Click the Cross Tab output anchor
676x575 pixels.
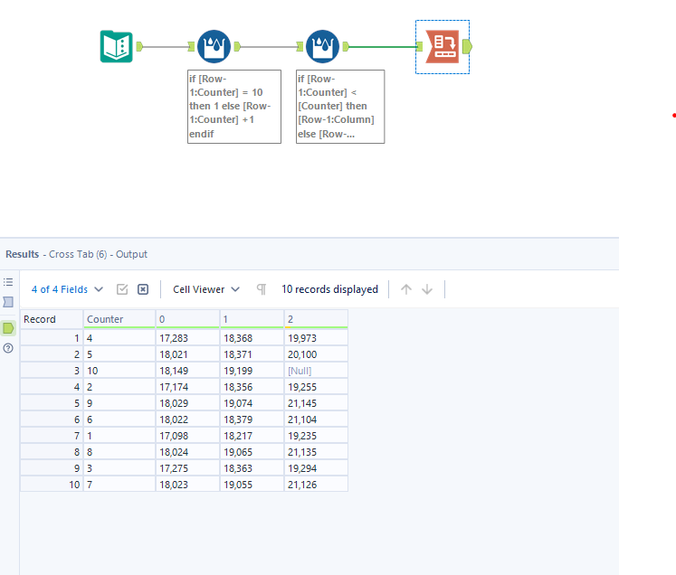point(467,46)
